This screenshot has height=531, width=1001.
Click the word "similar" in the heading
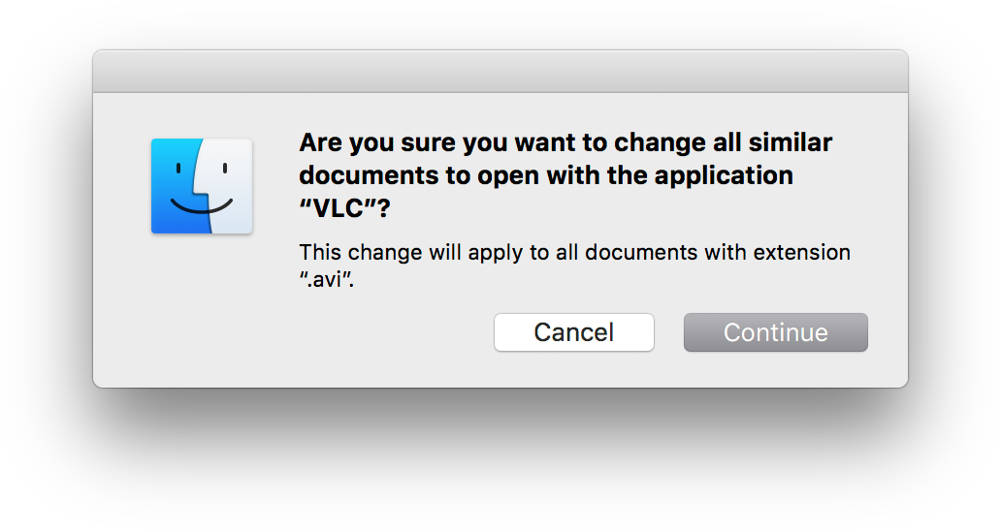point(791,142)
